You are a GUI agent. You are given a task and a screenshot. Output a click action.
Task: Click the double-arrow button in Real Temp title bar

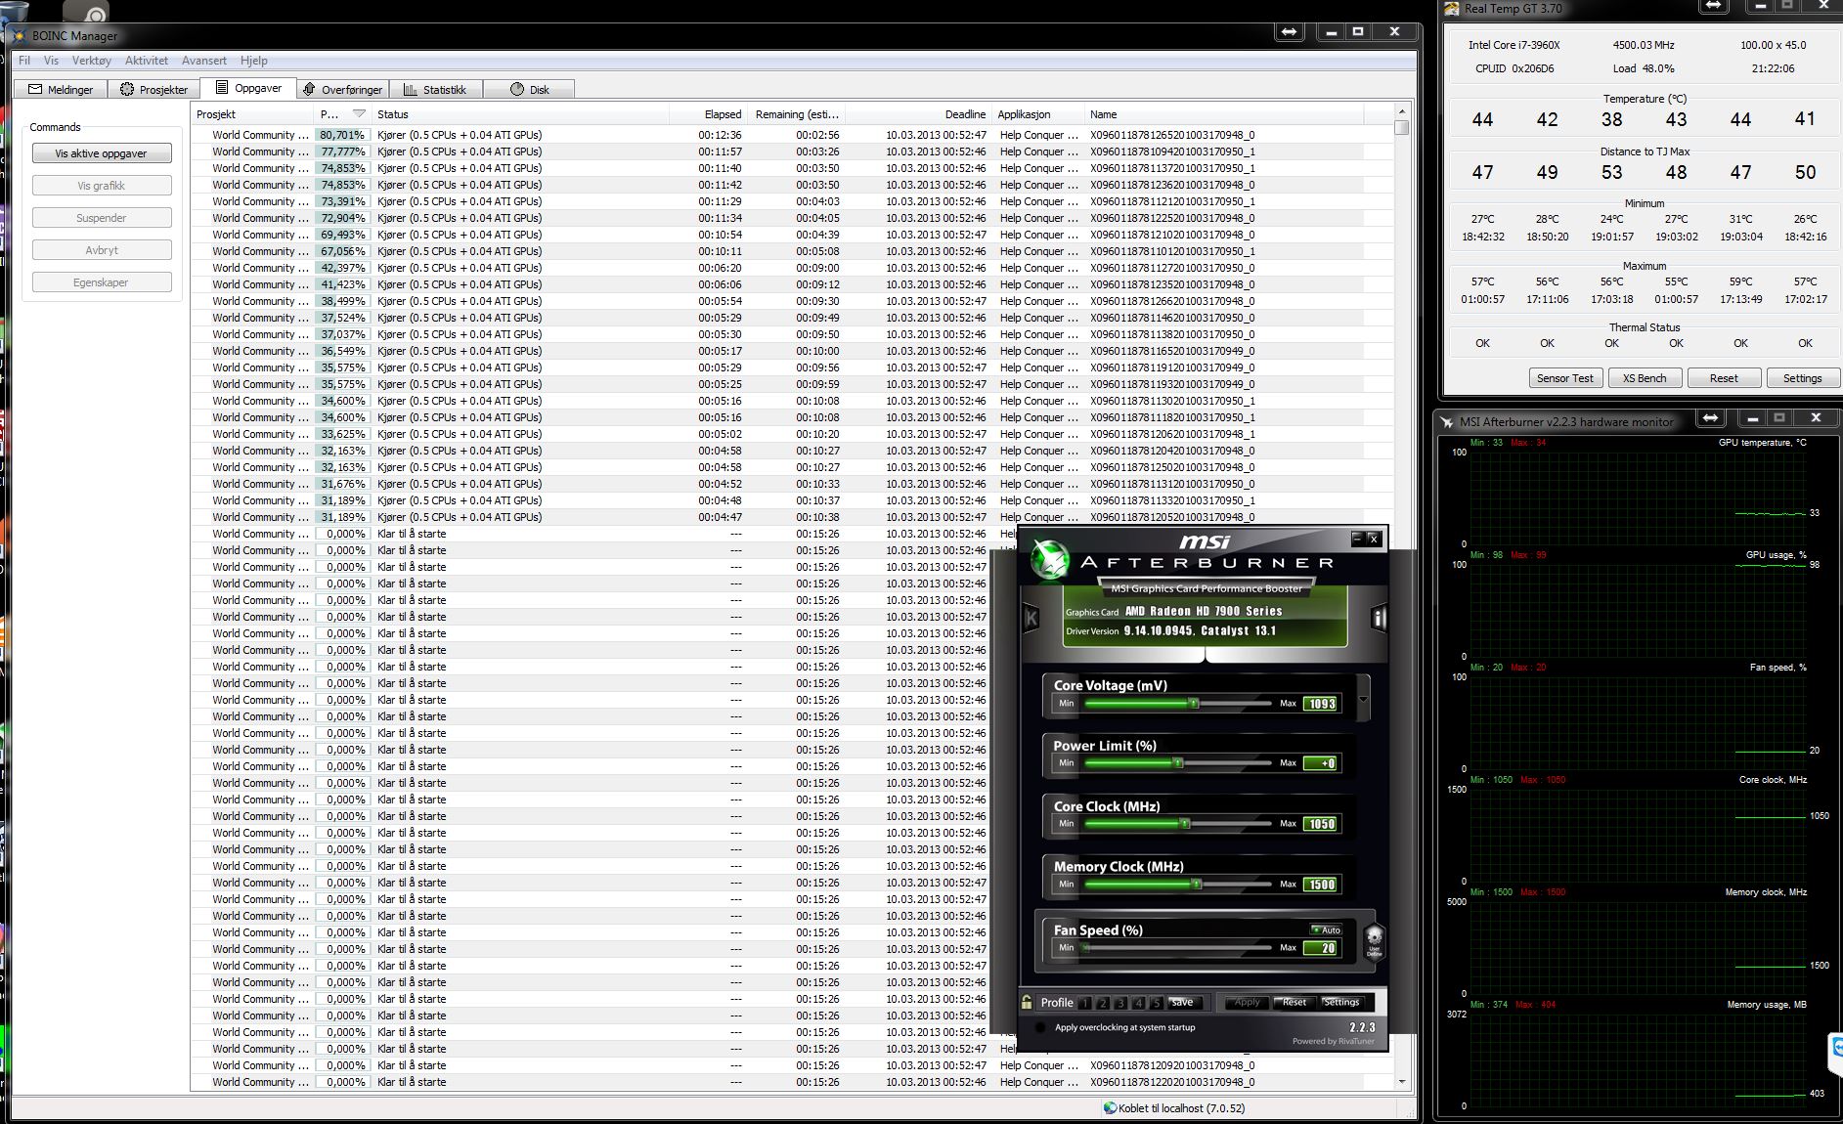click(1713, 6)
